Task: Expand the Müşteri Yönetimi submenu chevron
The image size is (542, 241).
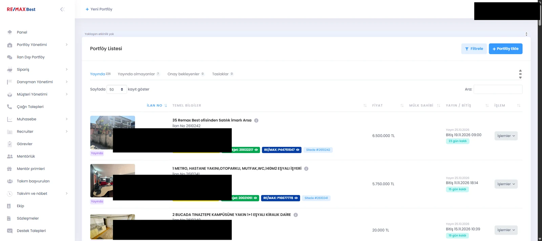Action: 67,94
